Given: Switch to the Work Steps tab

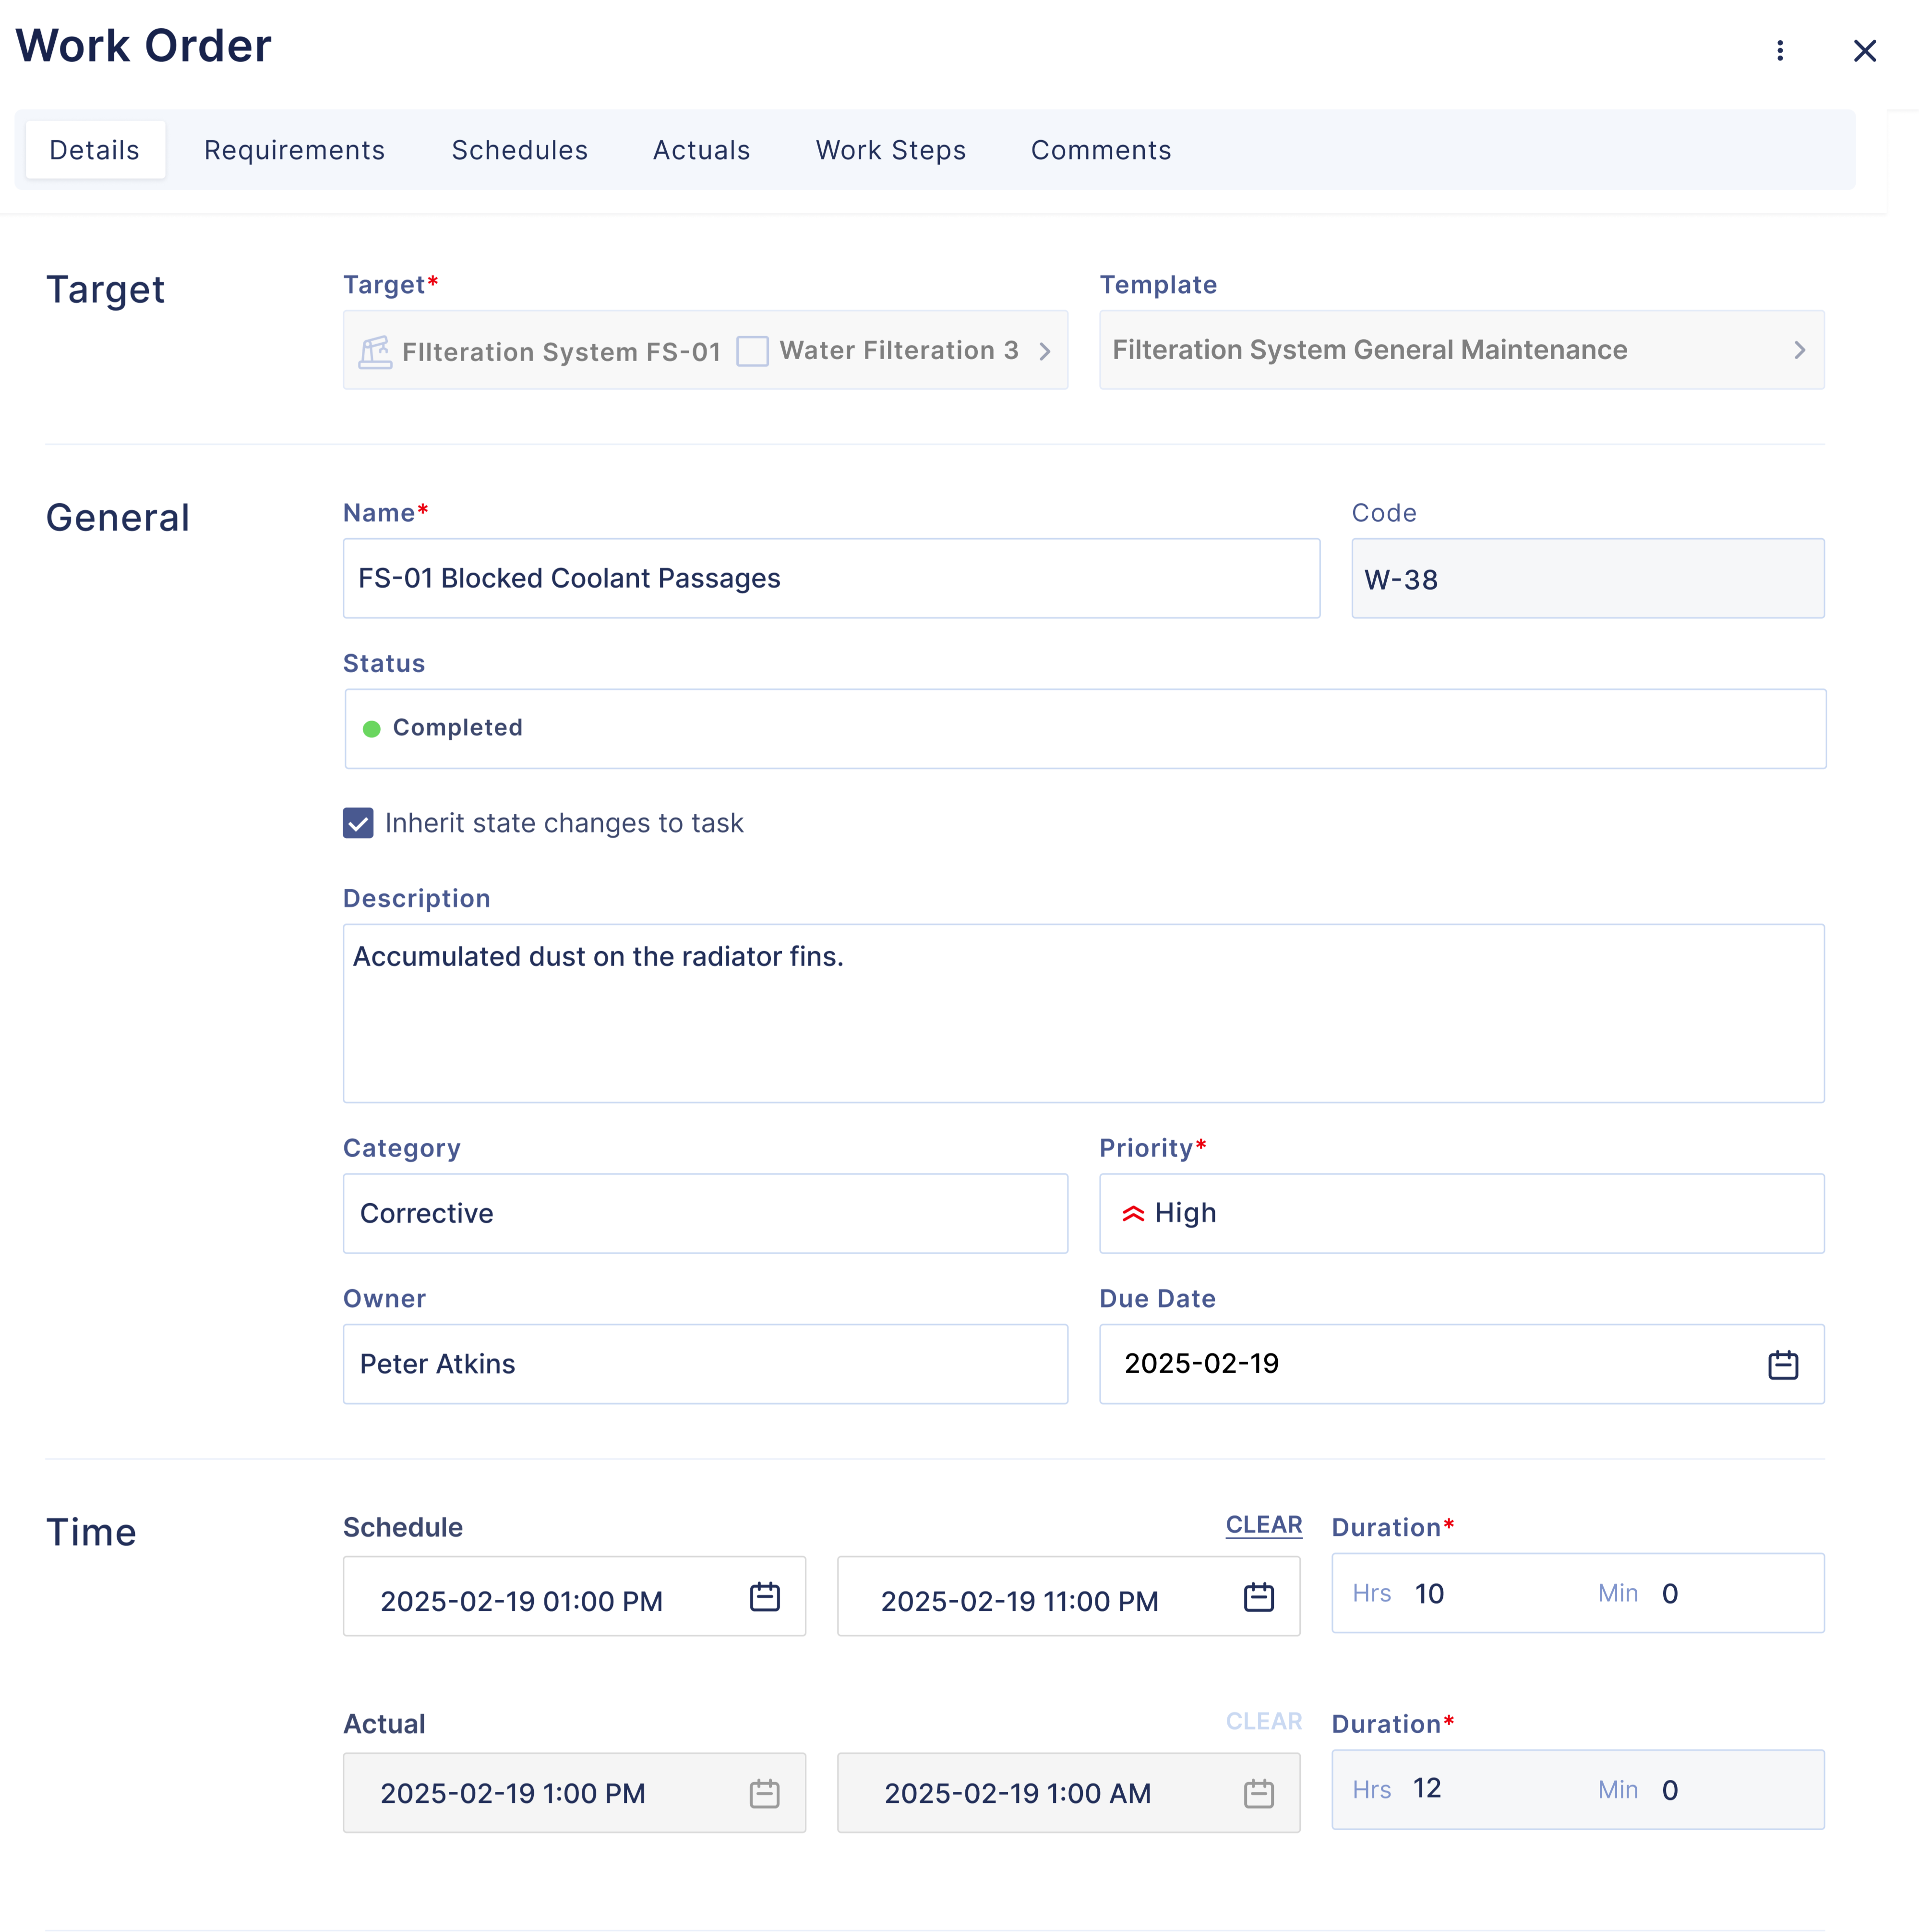Looking at the screenshot, I should pyautogui.click(x=889, y=150).
